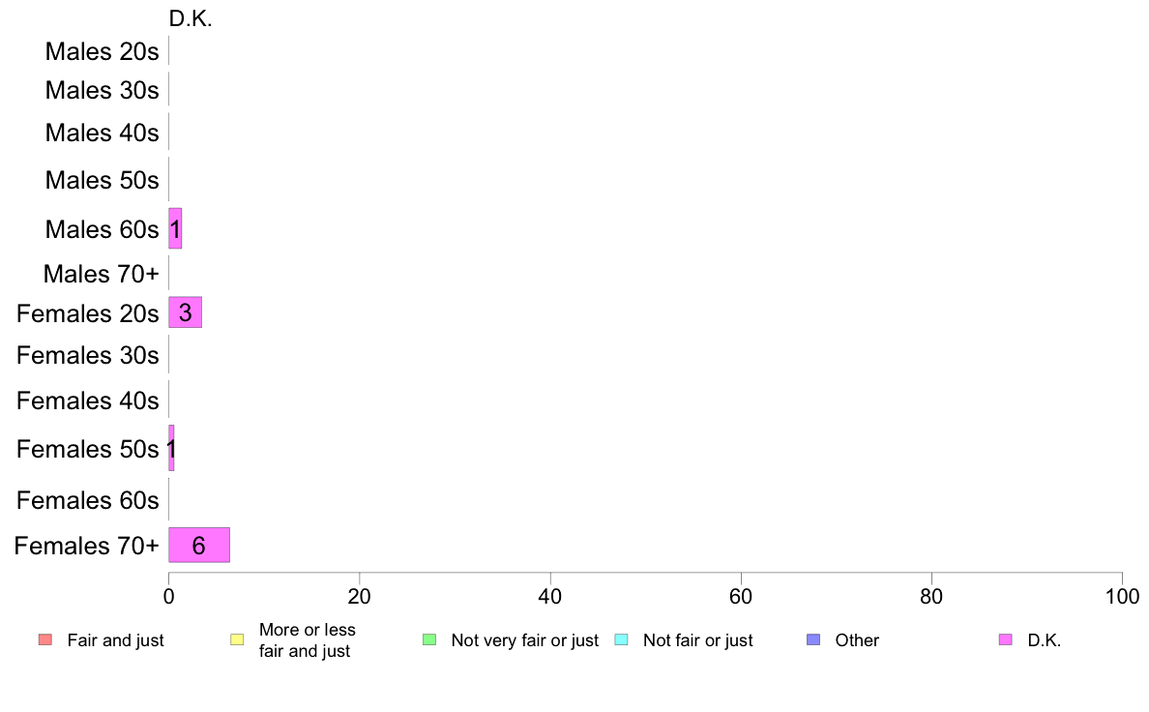
Task: Select the Males 60s bar showing 1
Action: click(x=175, y=228)
